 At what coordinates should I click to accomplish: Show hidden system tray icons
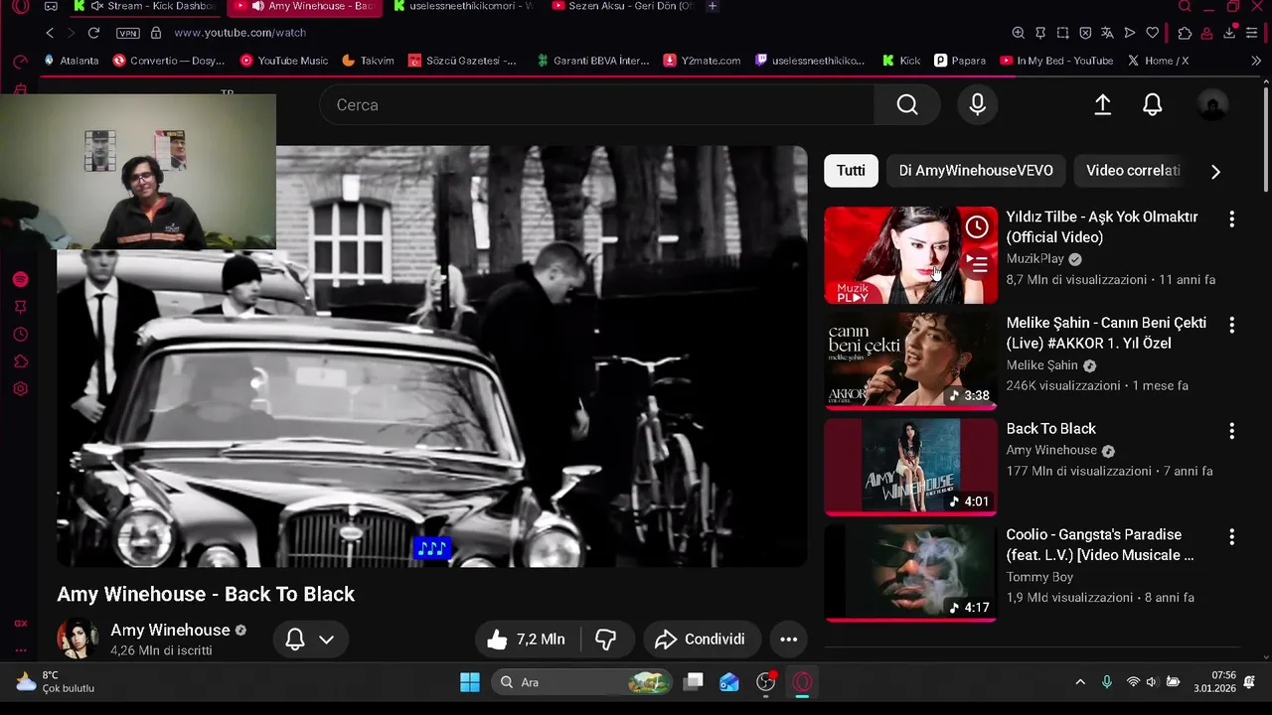pos(1080,682)
